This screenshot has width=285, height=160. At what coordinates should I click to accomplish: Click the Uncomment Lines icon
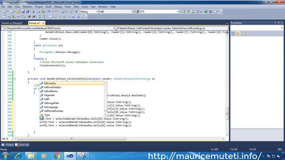(44, 17)
